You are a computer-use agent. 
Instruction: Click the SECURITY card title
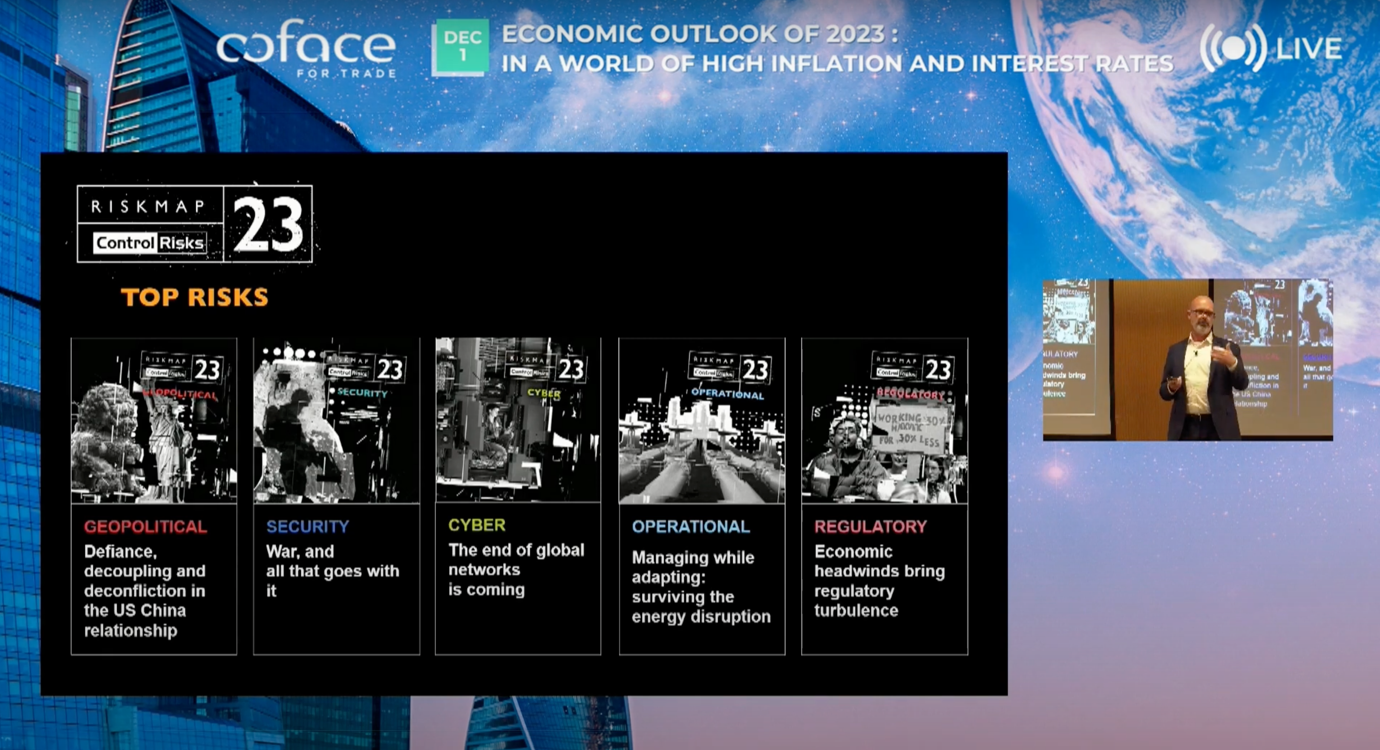pyautogui.click(x=308, y=527)
